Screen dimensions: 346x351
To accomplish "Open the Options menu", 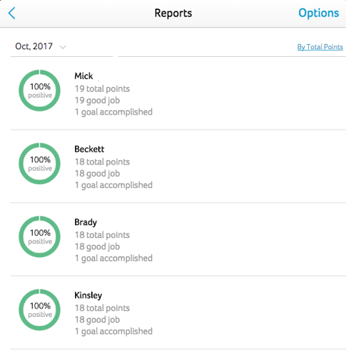I will 319,13.
